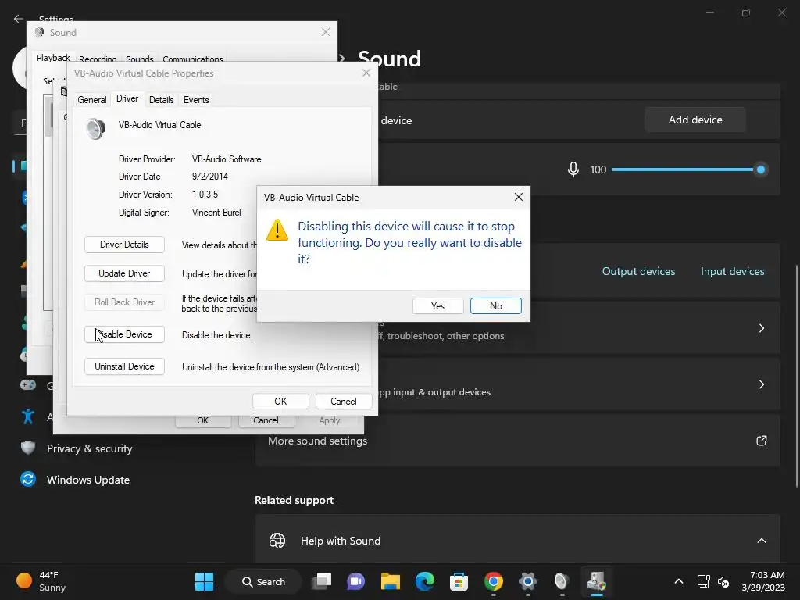Launch Microsoft Edge from the taskbar
The image size is (800, 600).
click(424, 581)
